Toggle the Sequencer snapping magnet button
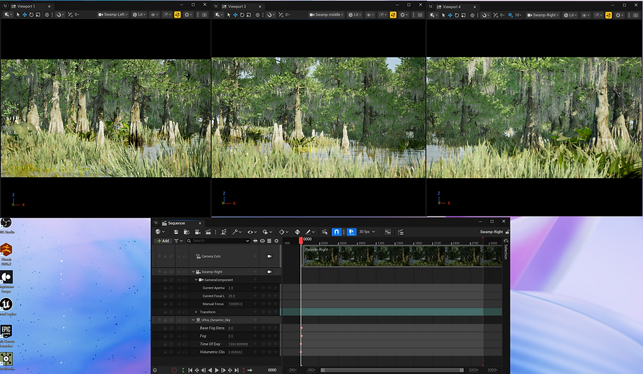Screen dimensions: 643x374 [336, 232]
